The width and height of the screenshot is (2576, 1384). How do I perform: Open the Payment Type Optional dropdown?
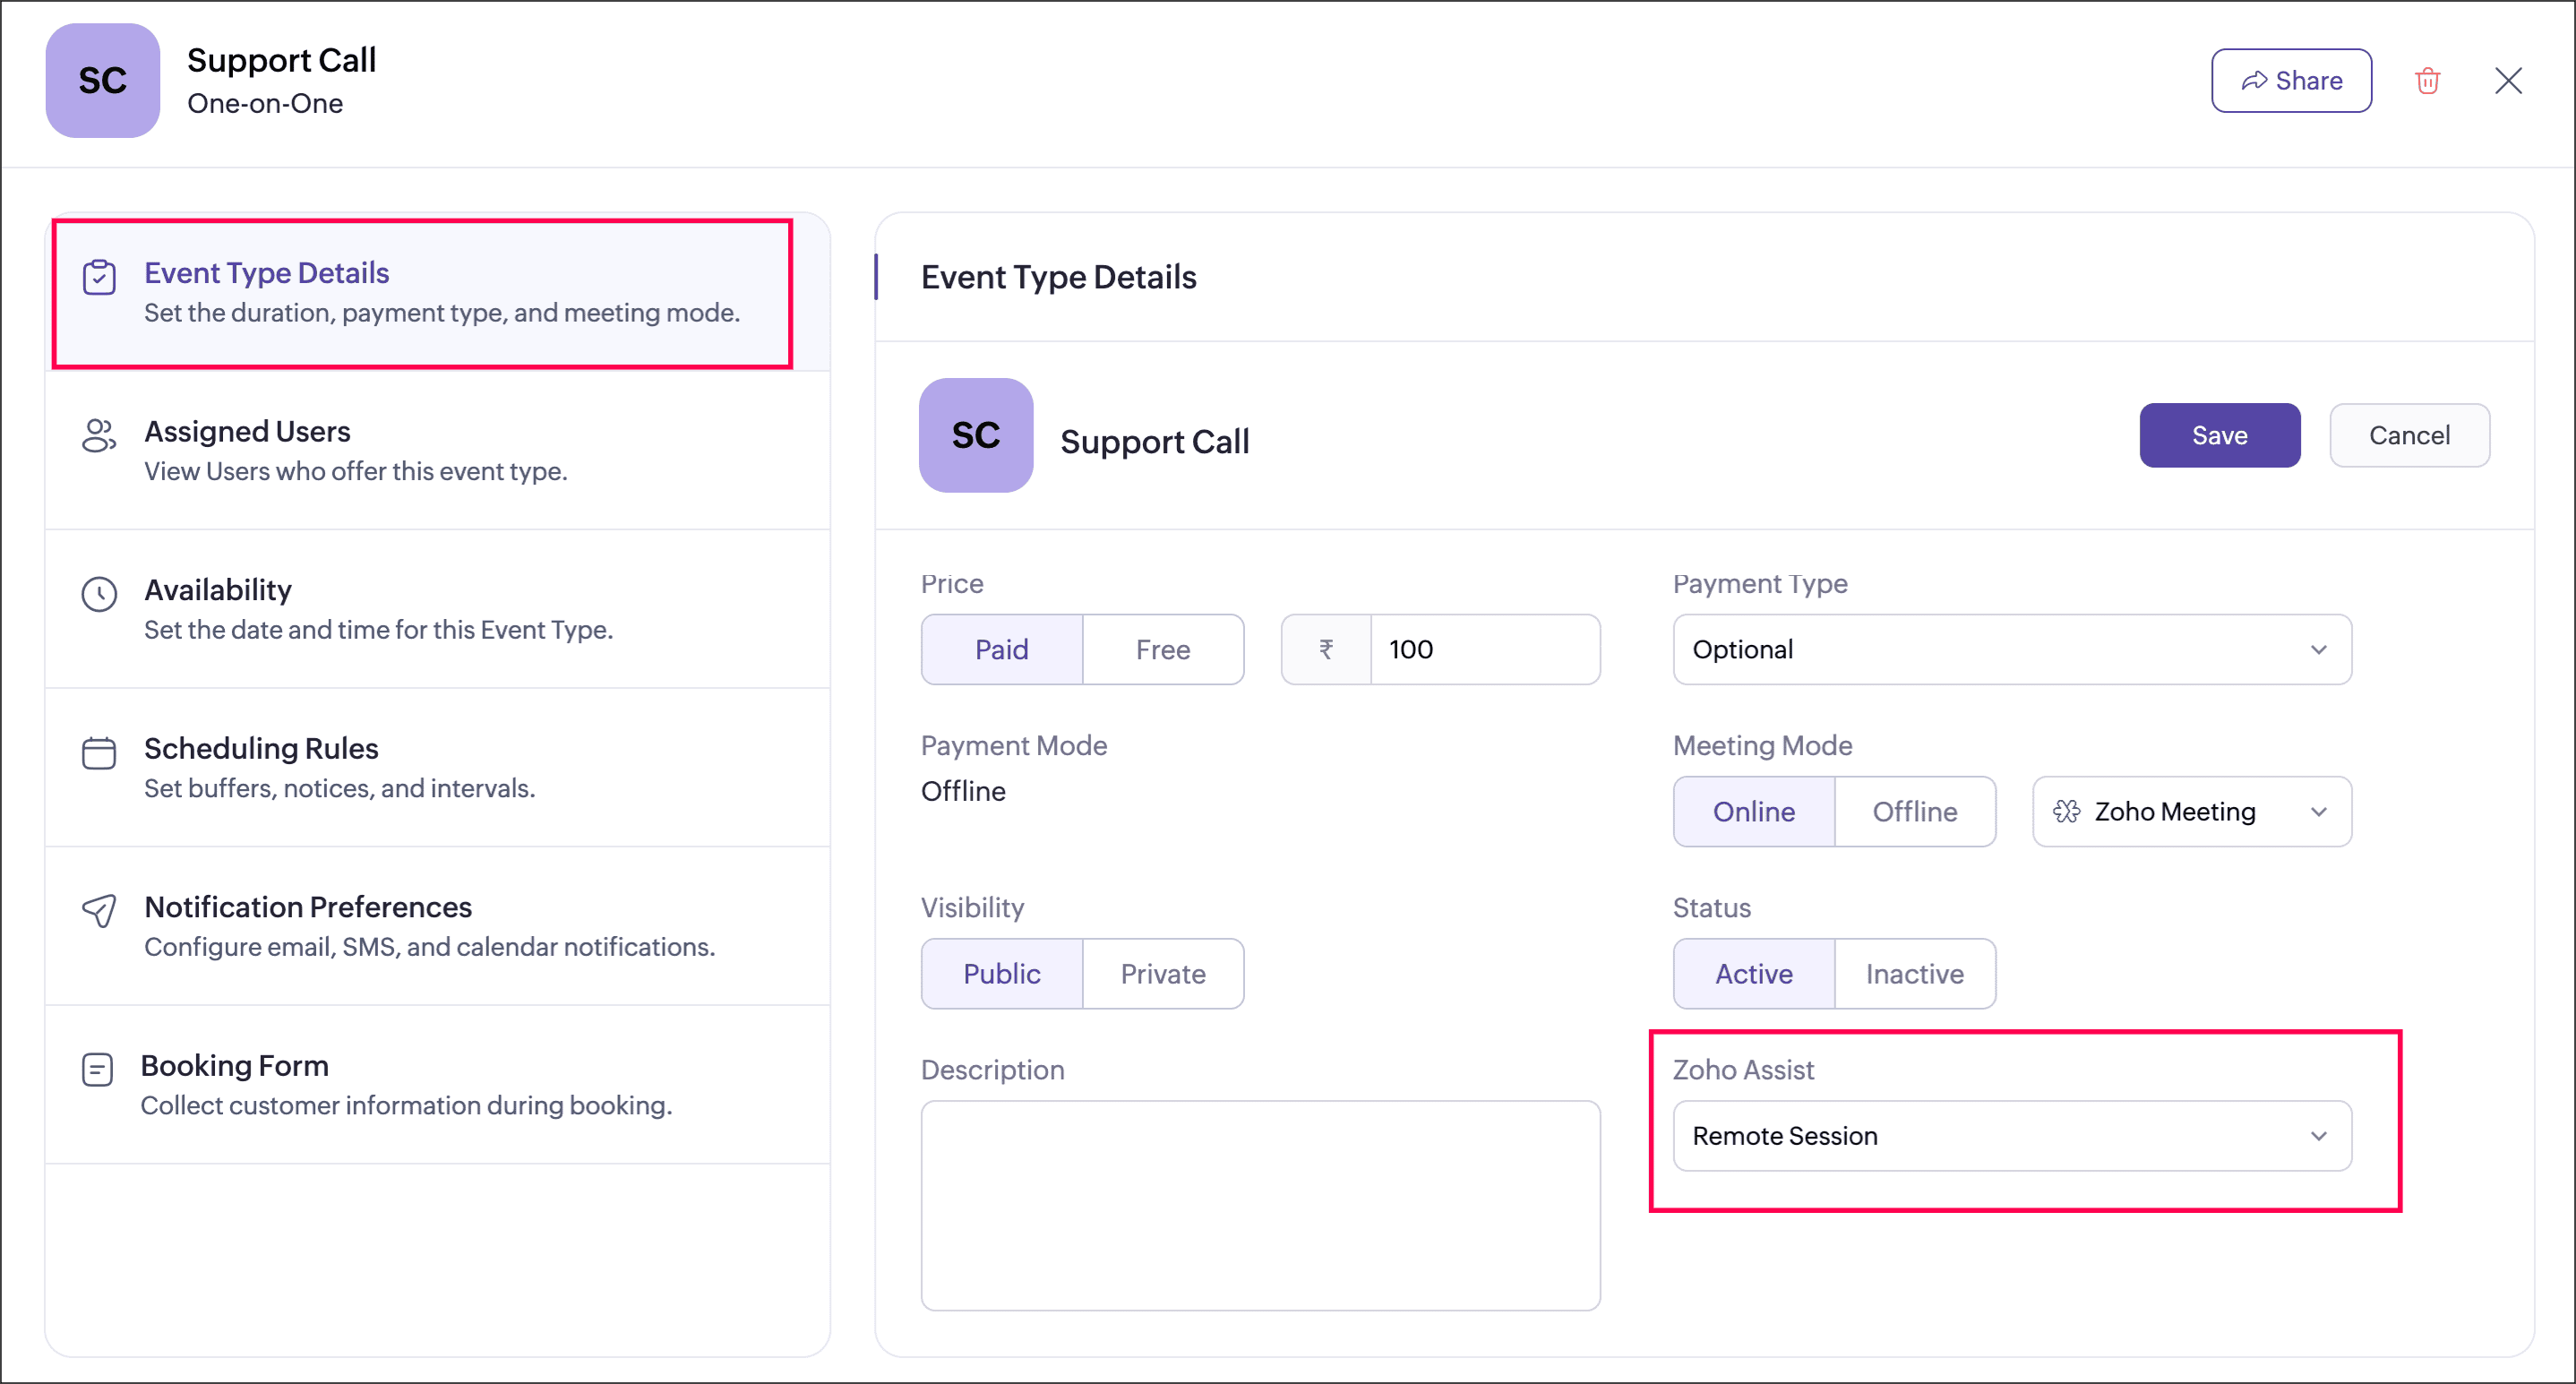[2011, 649]
